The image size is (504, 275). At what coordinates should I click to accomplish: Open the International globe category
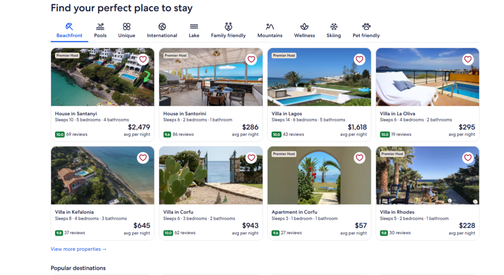pos(162,27)
